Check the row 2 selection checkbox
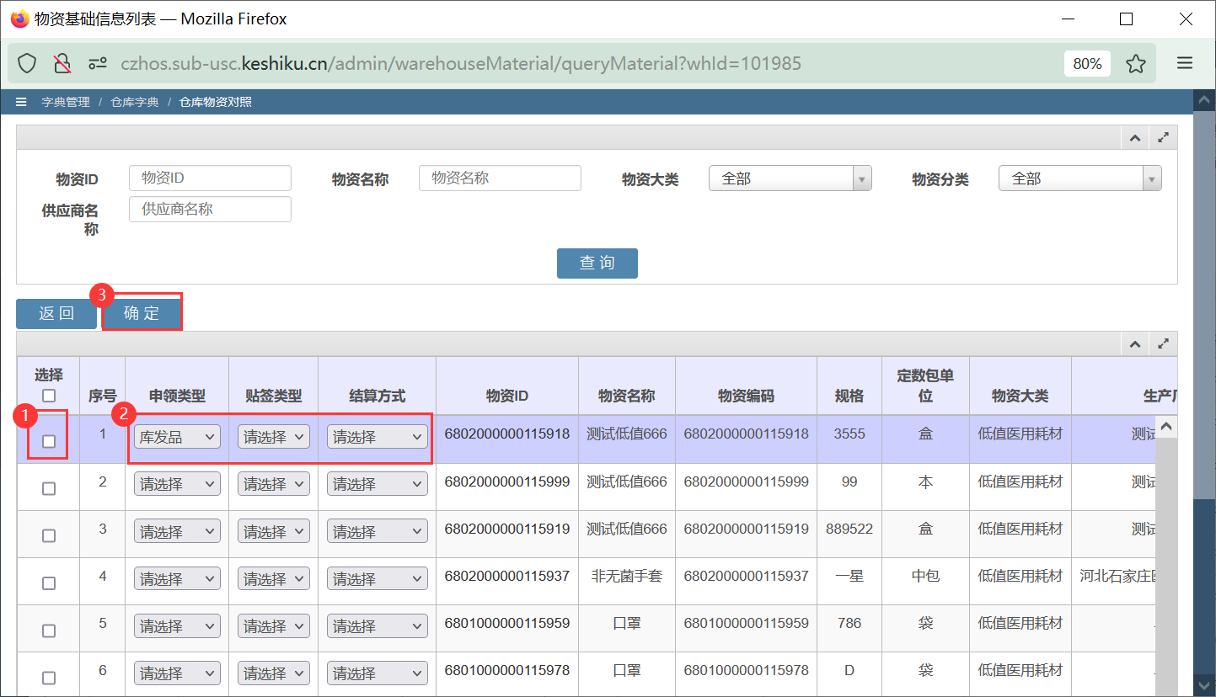This screenshot has width=1216, height=697. (x=49, y=488)
